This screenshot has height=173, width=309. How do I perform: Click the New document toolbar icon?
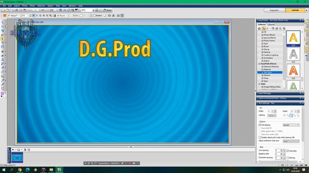[3, 10]
